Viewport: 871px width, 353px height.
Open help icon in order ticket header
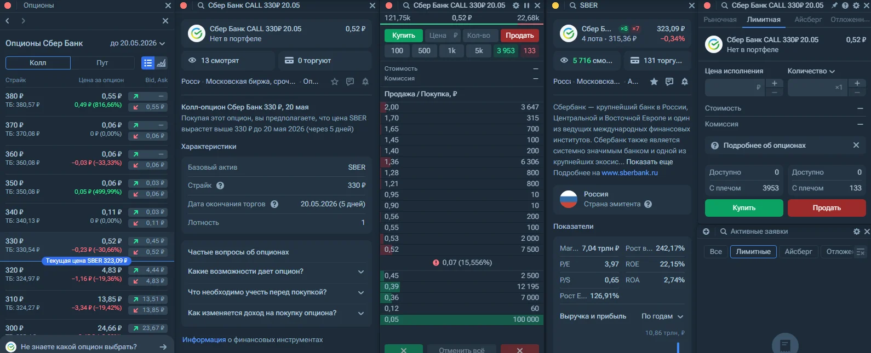pyautogui.click(x=845, y=5)
